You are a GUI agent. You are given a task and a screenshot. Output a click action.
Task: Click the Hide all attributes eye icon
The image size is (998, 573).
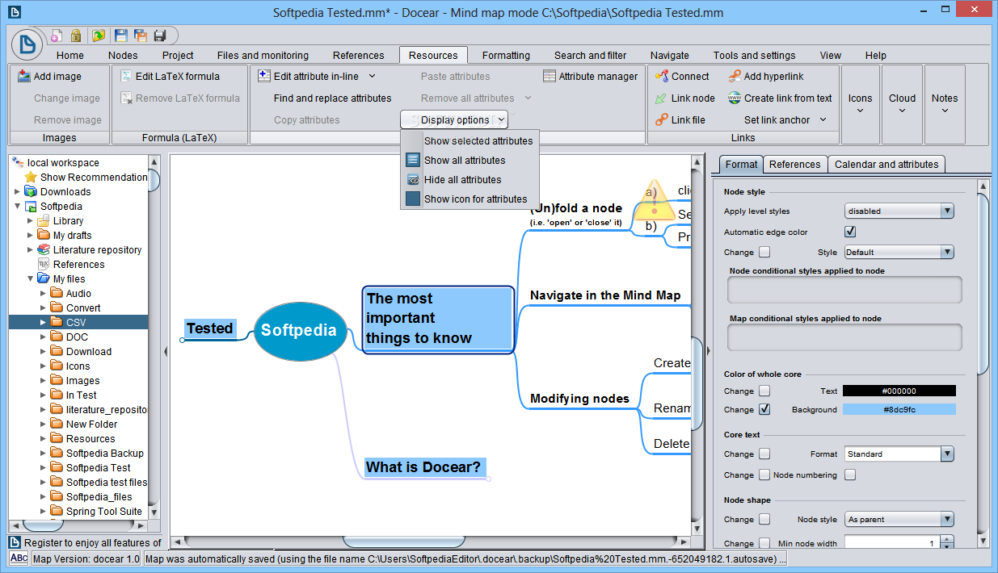(x=413, y=179)
